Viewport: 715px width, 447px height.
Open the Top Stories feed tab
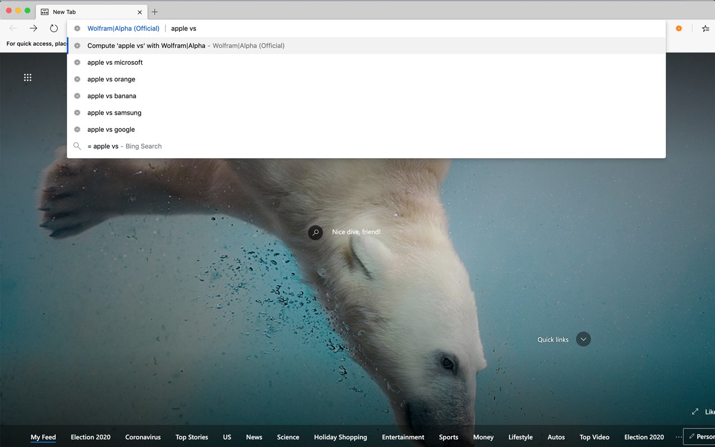(192, 437)
